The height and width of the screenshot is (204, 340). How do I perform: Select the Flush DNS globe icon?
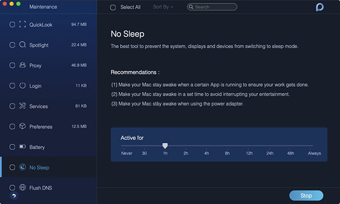point(22,188)
